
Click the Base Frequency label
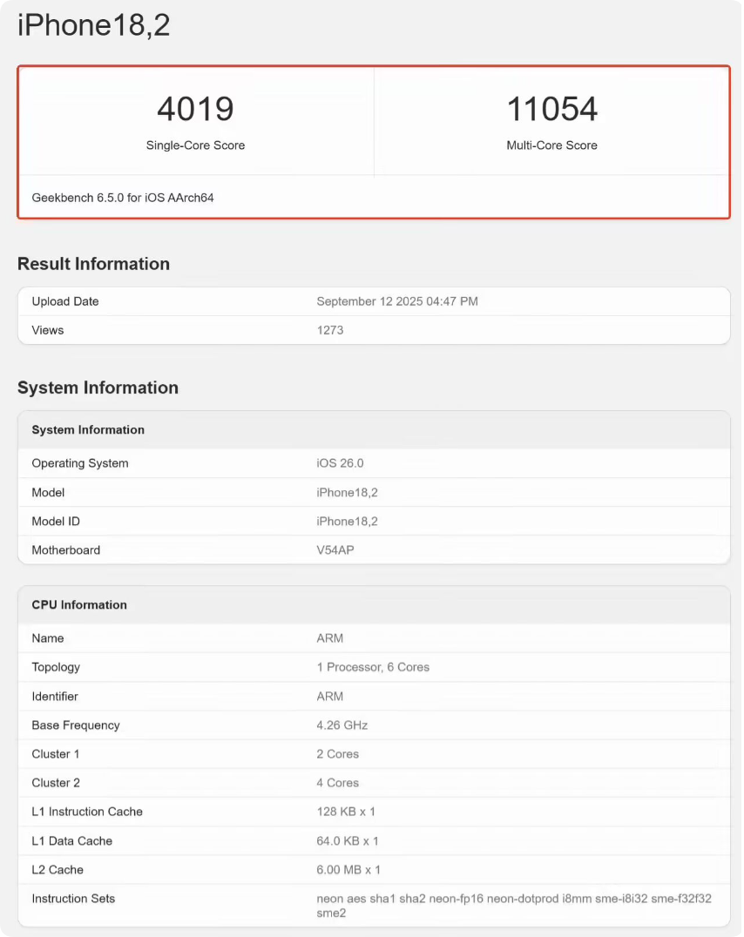[x=76, y=725]
